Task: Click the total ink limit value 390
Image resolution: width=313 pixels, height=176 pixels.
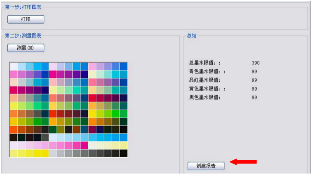Action: coord(256,63)
